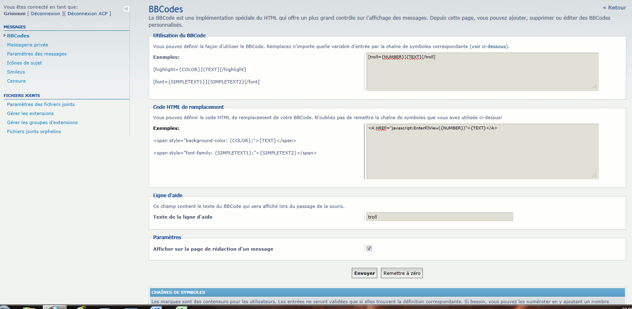Open Icônes de sujet page
This screenshot has width=632, height=309.
tap(24, 63)
